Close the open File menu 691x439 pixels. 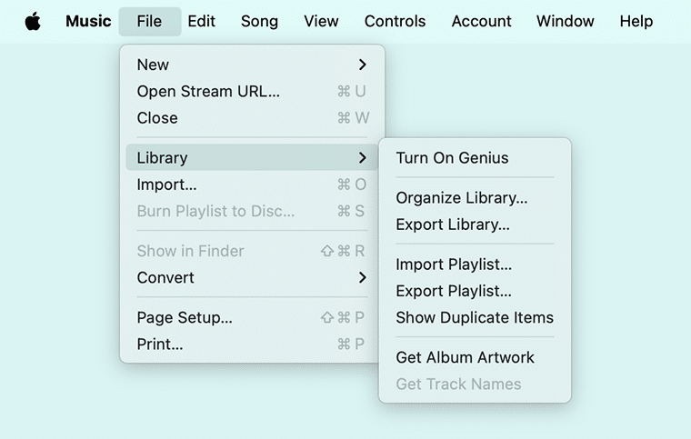click(150, 21)
